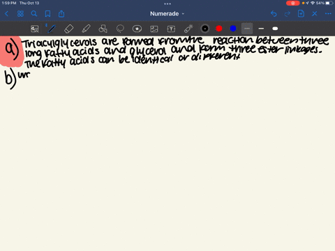
Task: Select the Pen tool
Action: 52,29
